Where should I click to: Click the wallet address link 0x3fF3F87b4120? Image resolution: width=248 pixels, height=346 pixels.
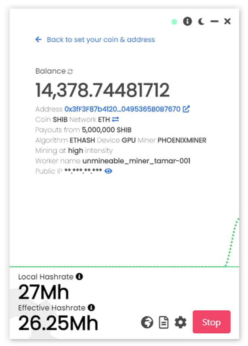(x=122, y=109)
